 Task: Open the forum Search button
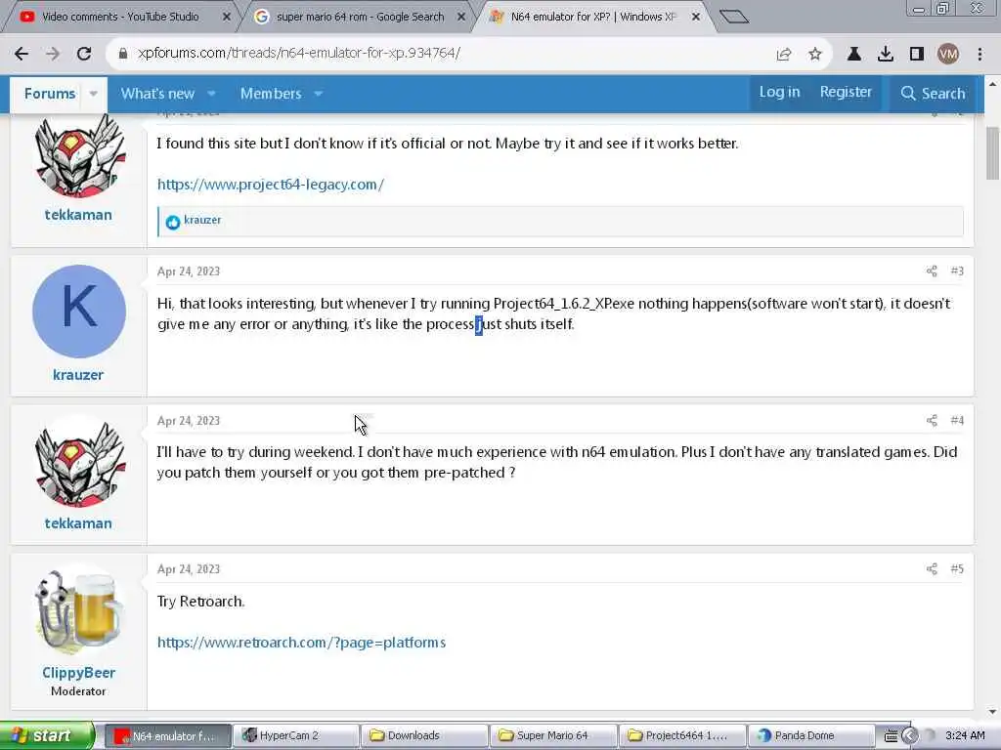[933, 94]
